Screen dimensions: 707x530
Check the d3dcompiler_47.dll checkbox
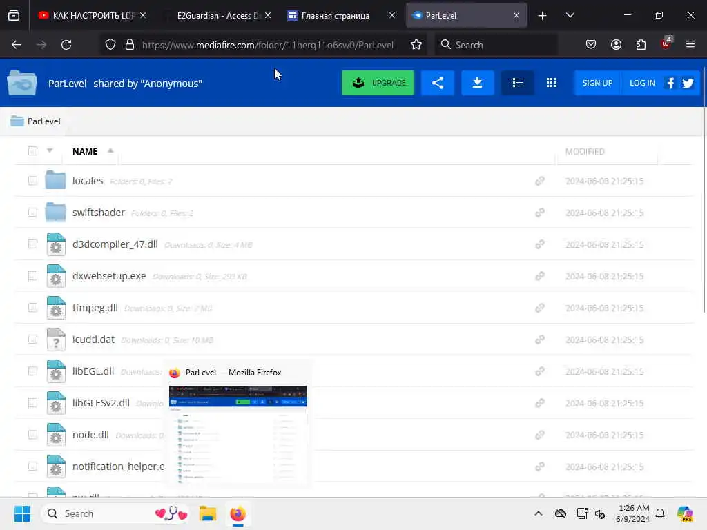pos(32,244)
